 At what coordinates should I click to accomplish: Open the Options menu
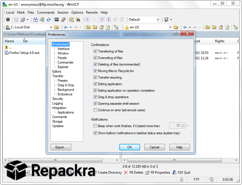[x=77, y=12]
